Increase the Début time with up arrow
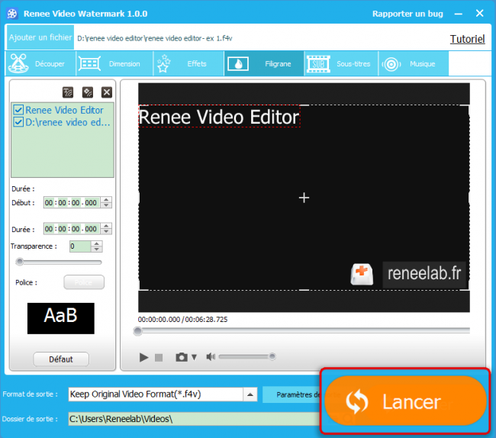The width and height of the screenshot is (496, 438). [106, 200]
